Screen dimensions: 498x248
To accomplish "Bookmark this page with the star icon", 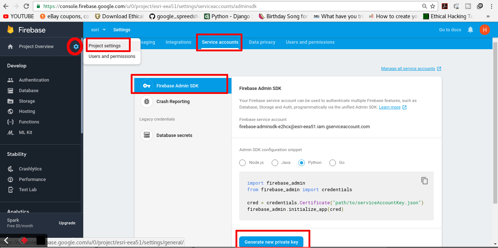I will pos(433,6).
